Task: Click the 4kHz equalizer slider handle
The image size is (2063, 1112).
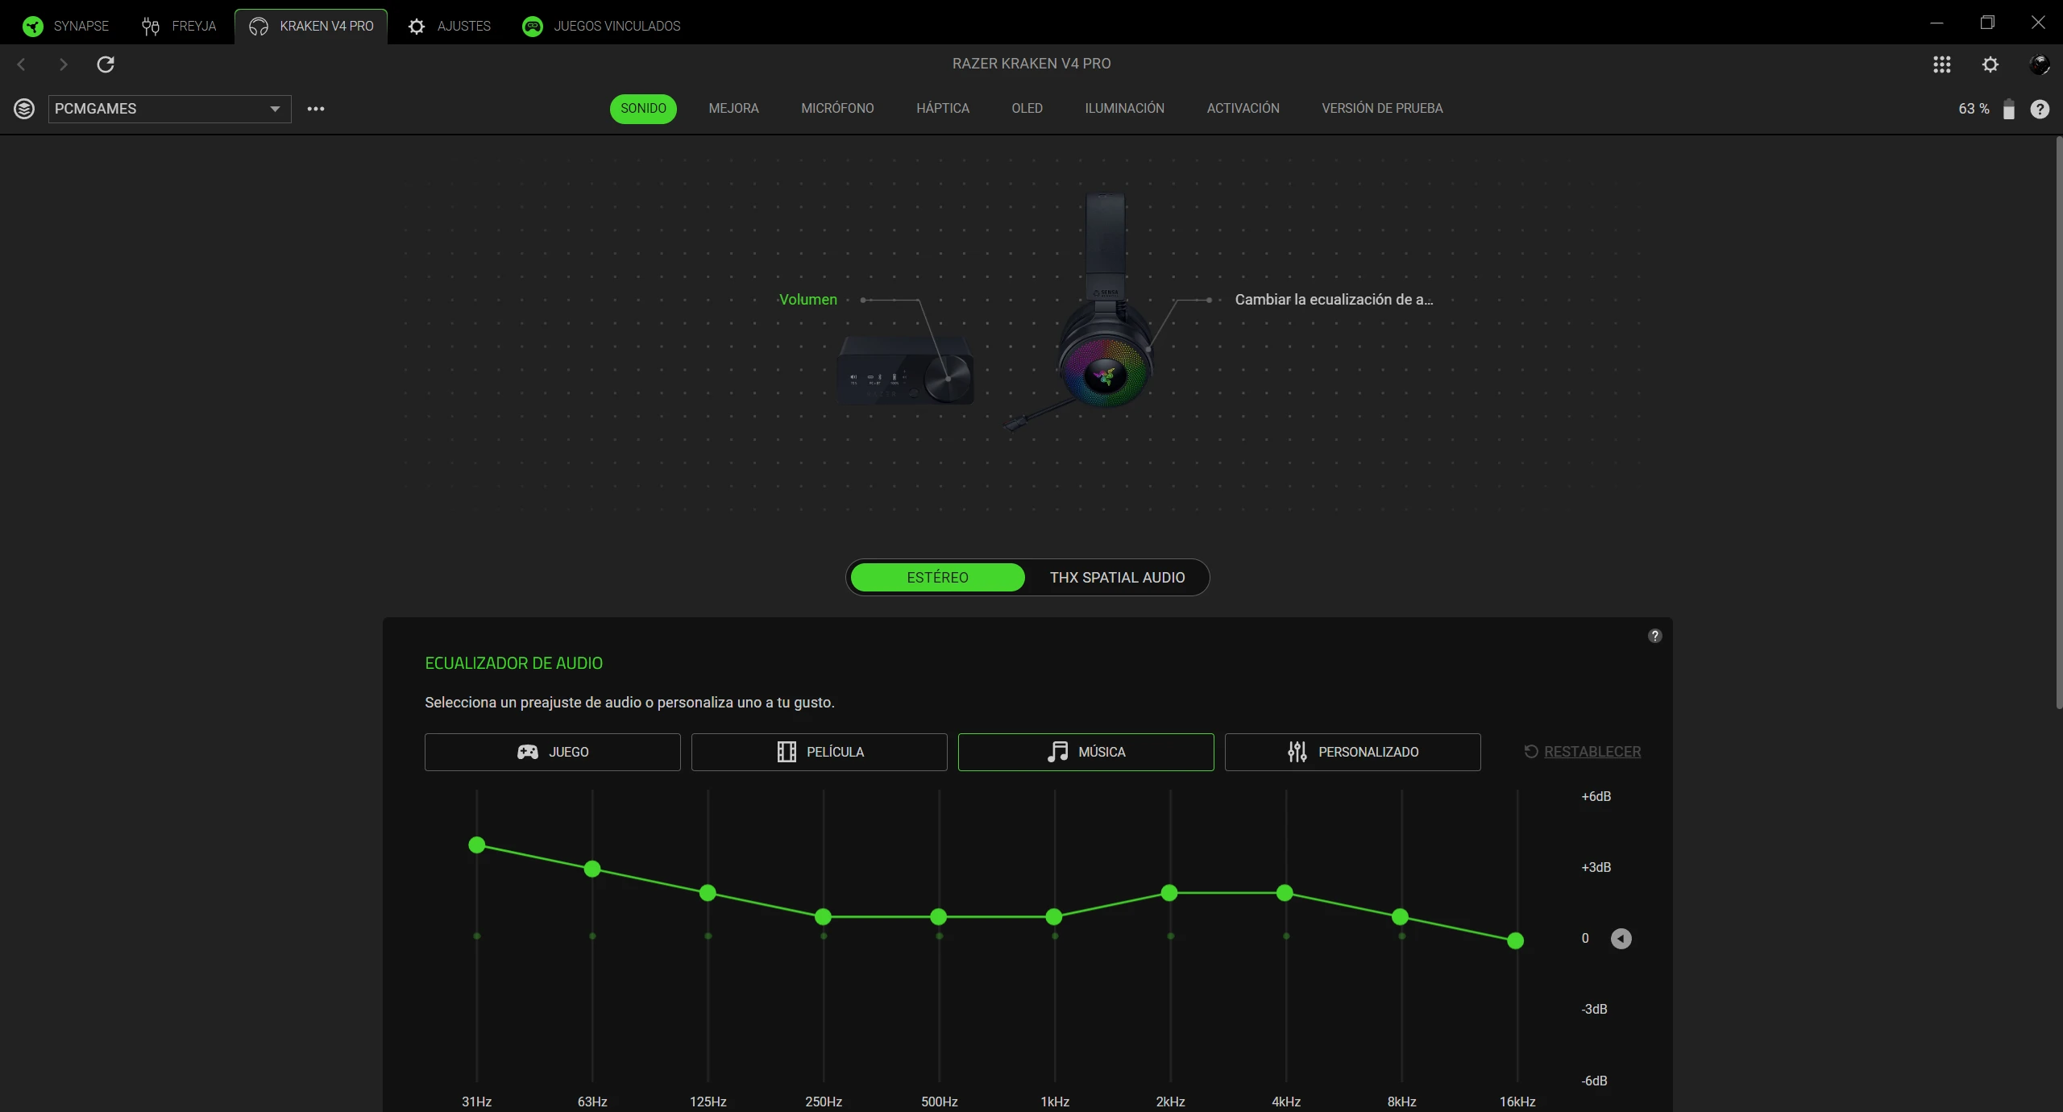Action: tap(1285, 893)
